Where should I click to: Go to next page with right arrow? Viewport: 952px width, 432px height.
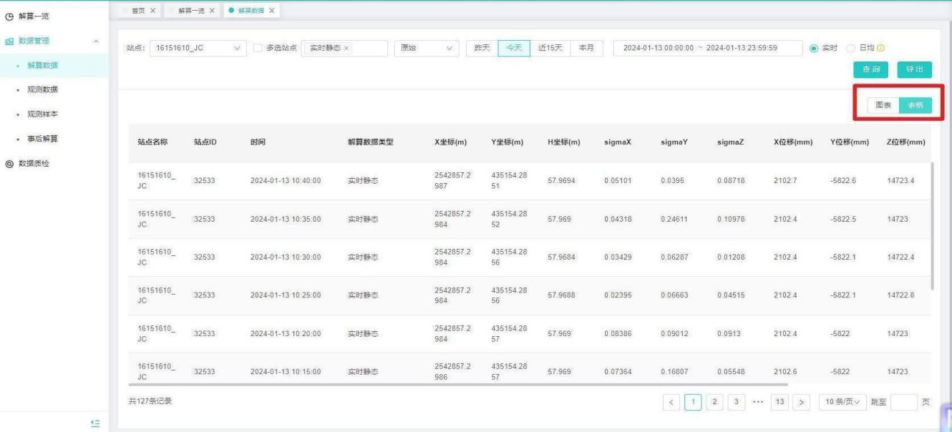point(803,401)
